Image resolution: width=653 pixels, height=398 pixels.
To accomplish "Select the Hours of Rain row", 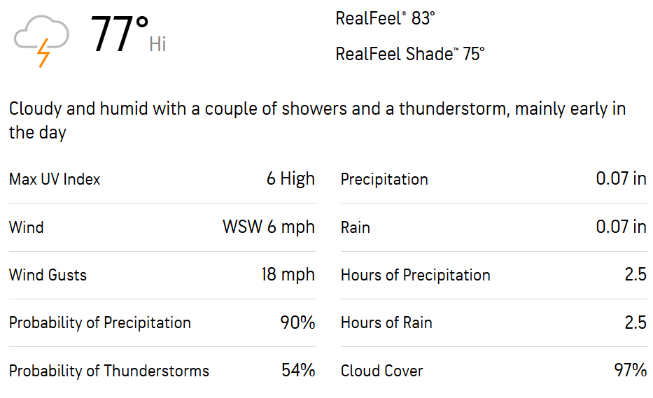I will click(x=493, y=322).
